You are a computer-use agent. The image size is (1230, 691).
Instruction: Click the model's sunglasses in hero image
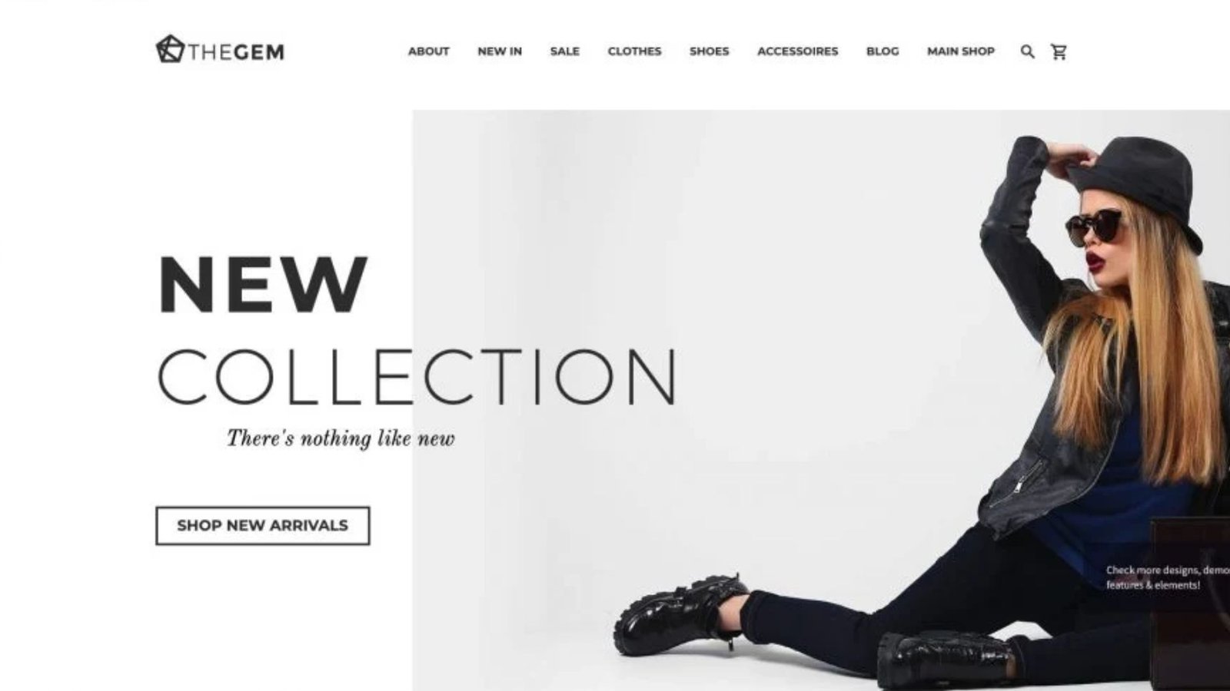(1093, 226)
